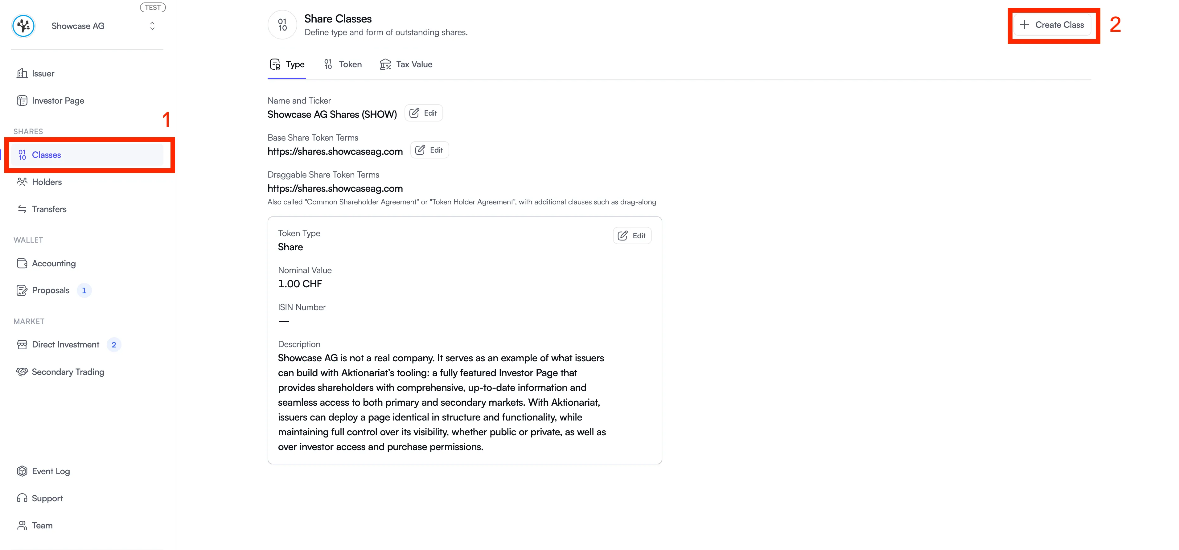Edit the Token Type card details
The image size is (1179, 550).
click(632, 236)
